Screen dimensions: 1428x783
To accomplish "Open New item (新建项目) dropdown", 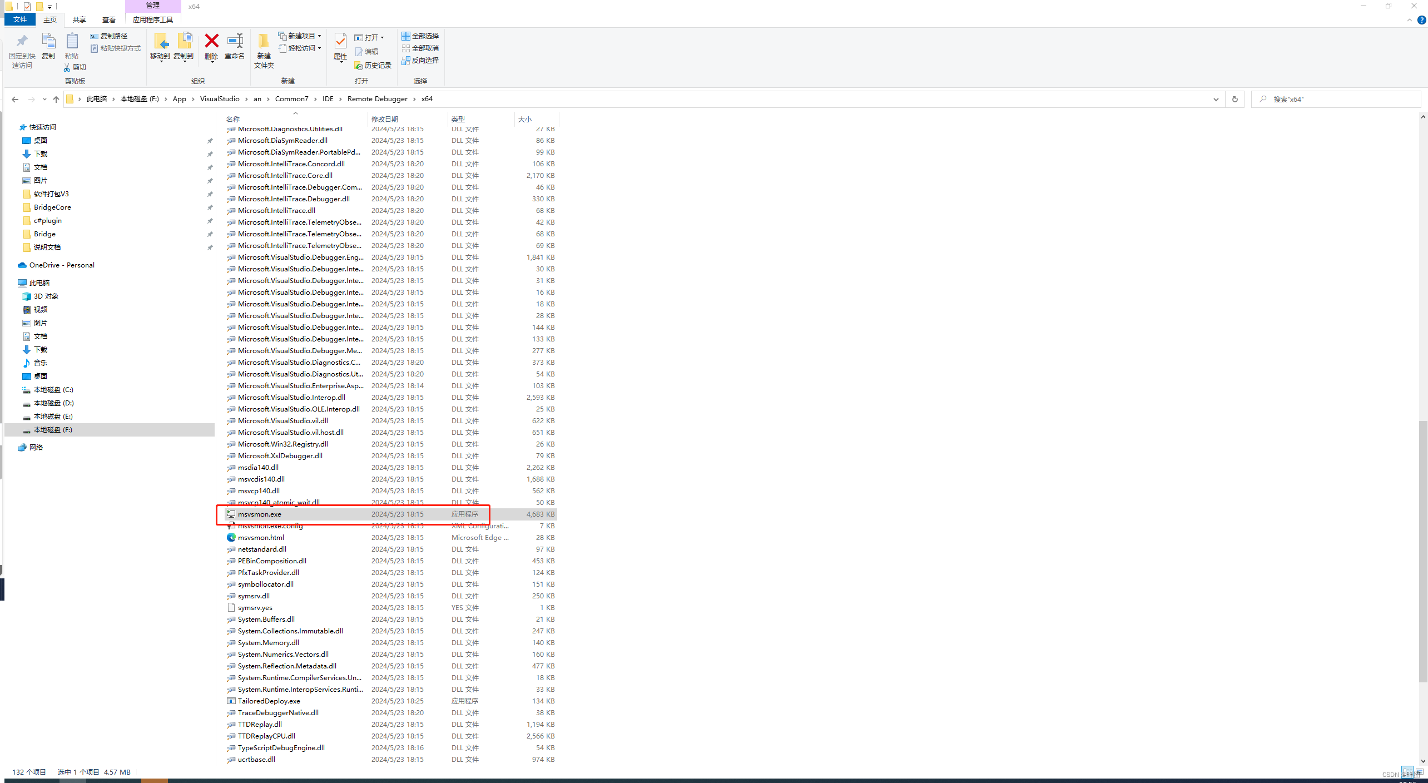I will coord(300,36).
